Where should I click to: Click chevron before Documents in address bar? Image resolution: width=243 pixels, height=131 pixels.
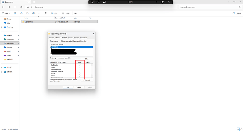32,7
